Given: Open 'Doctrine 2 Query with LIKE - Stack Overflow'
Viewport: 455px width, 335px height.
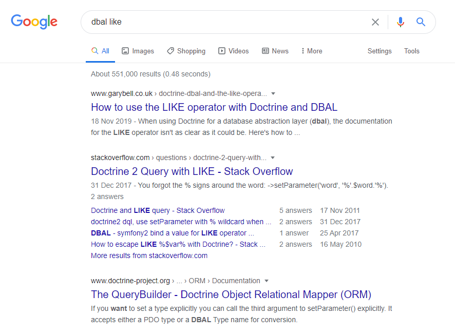Looking at the screenshot, I should 192,171.
